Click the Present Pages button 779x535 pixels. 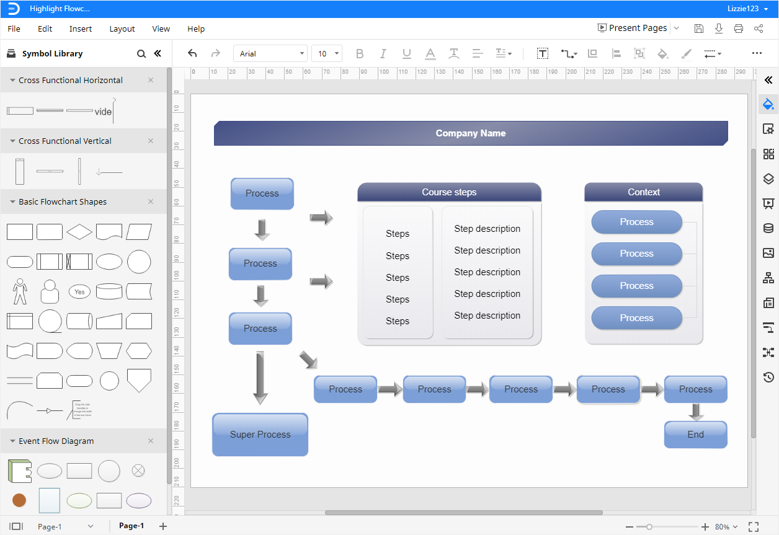(633, 28)
